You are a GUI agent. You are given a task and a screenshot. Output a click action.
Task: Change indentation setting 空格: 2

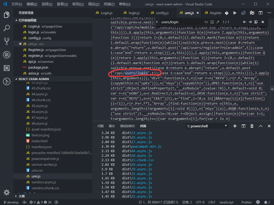pyautogui.click(x=187, y=202)
